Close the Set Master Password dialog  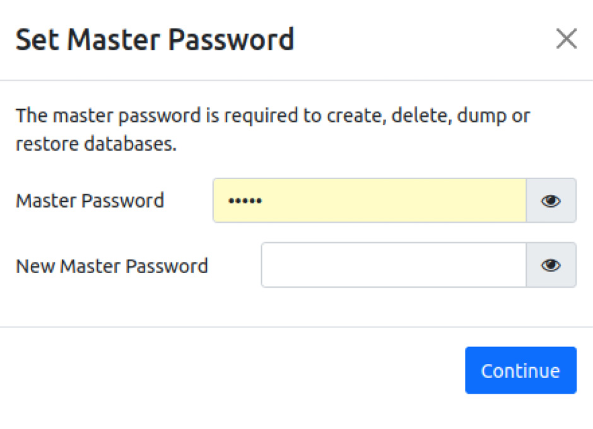click(x=566, y=38)
